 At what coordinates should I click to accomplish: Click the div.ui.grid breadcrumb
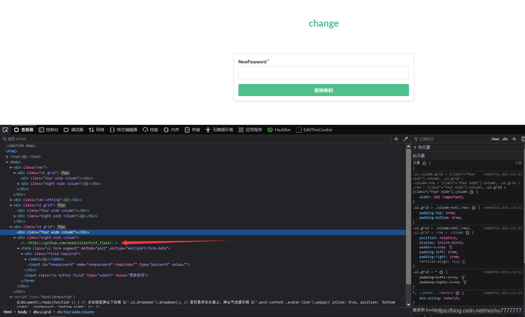(42, 312)
